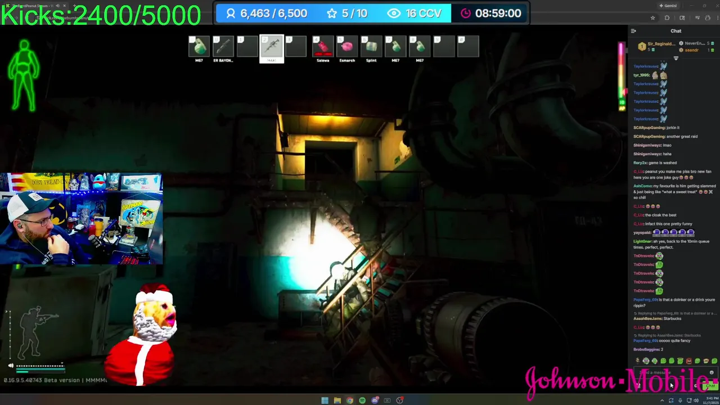Click the 5 / 10 star goal counter

tap(346, 13)
